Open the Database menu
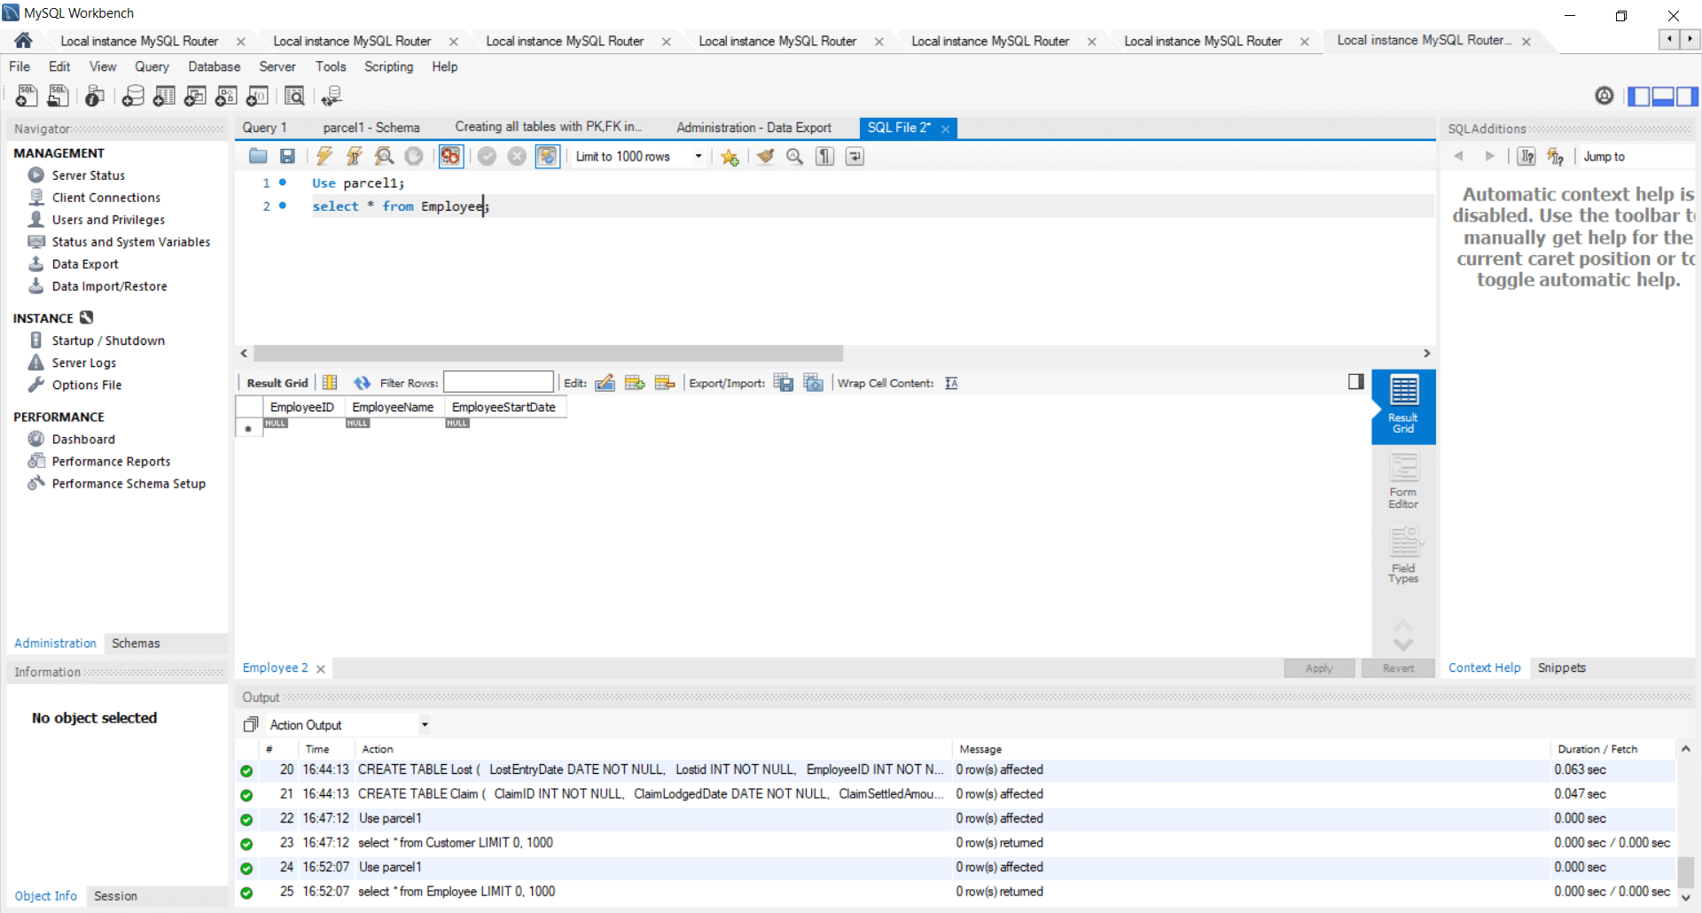 214,66
